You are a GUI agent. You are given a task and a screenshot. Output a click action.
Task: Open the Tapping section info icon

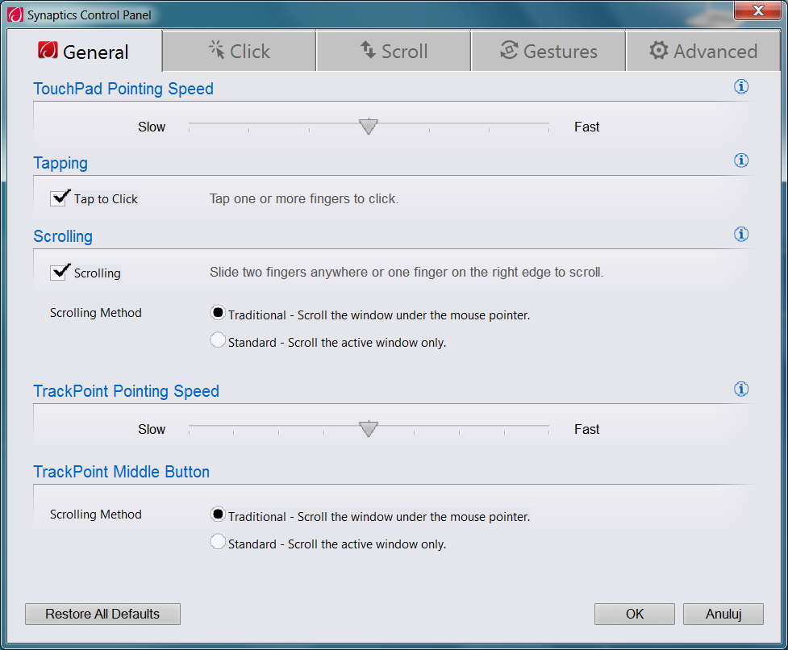pos(740,160)
